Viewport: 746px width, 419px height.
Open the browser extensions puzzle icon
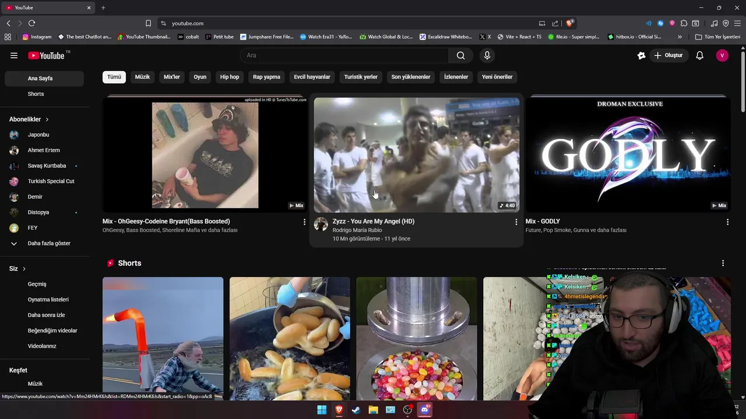(x=684, y=23)
